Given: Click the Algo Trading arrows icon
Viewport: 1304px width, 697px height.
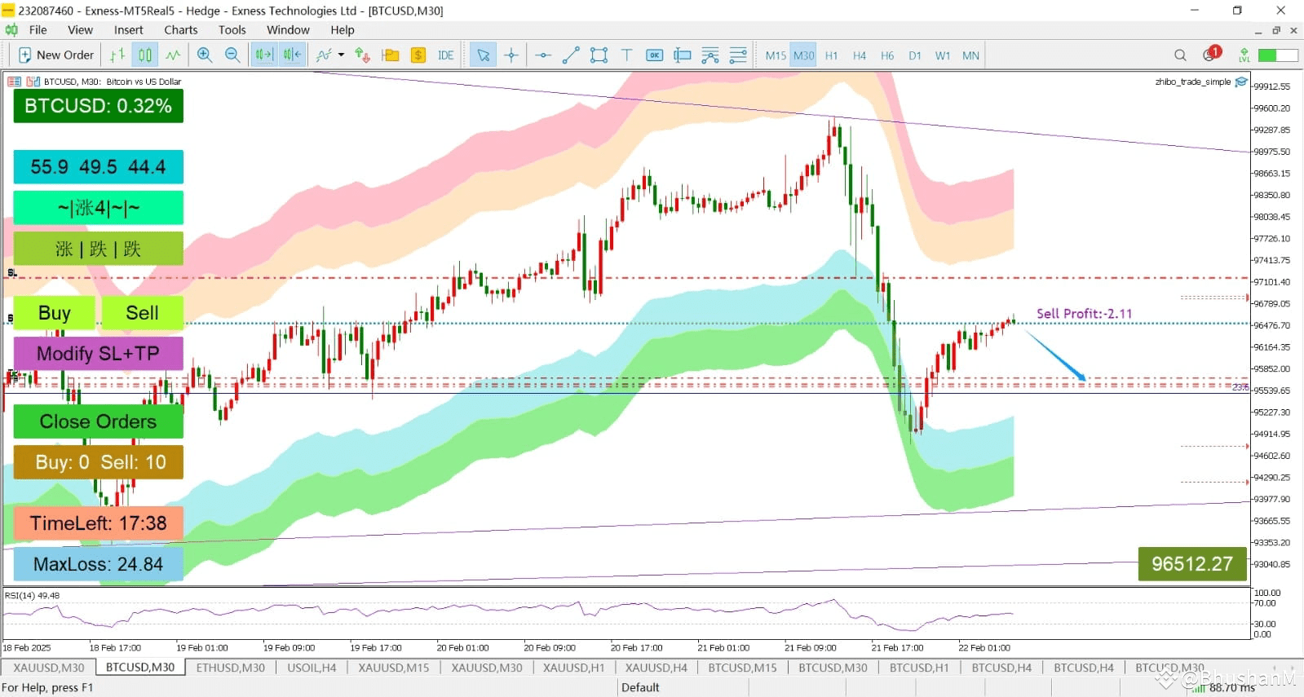Looking at the screenshot, I should (363, 55).
